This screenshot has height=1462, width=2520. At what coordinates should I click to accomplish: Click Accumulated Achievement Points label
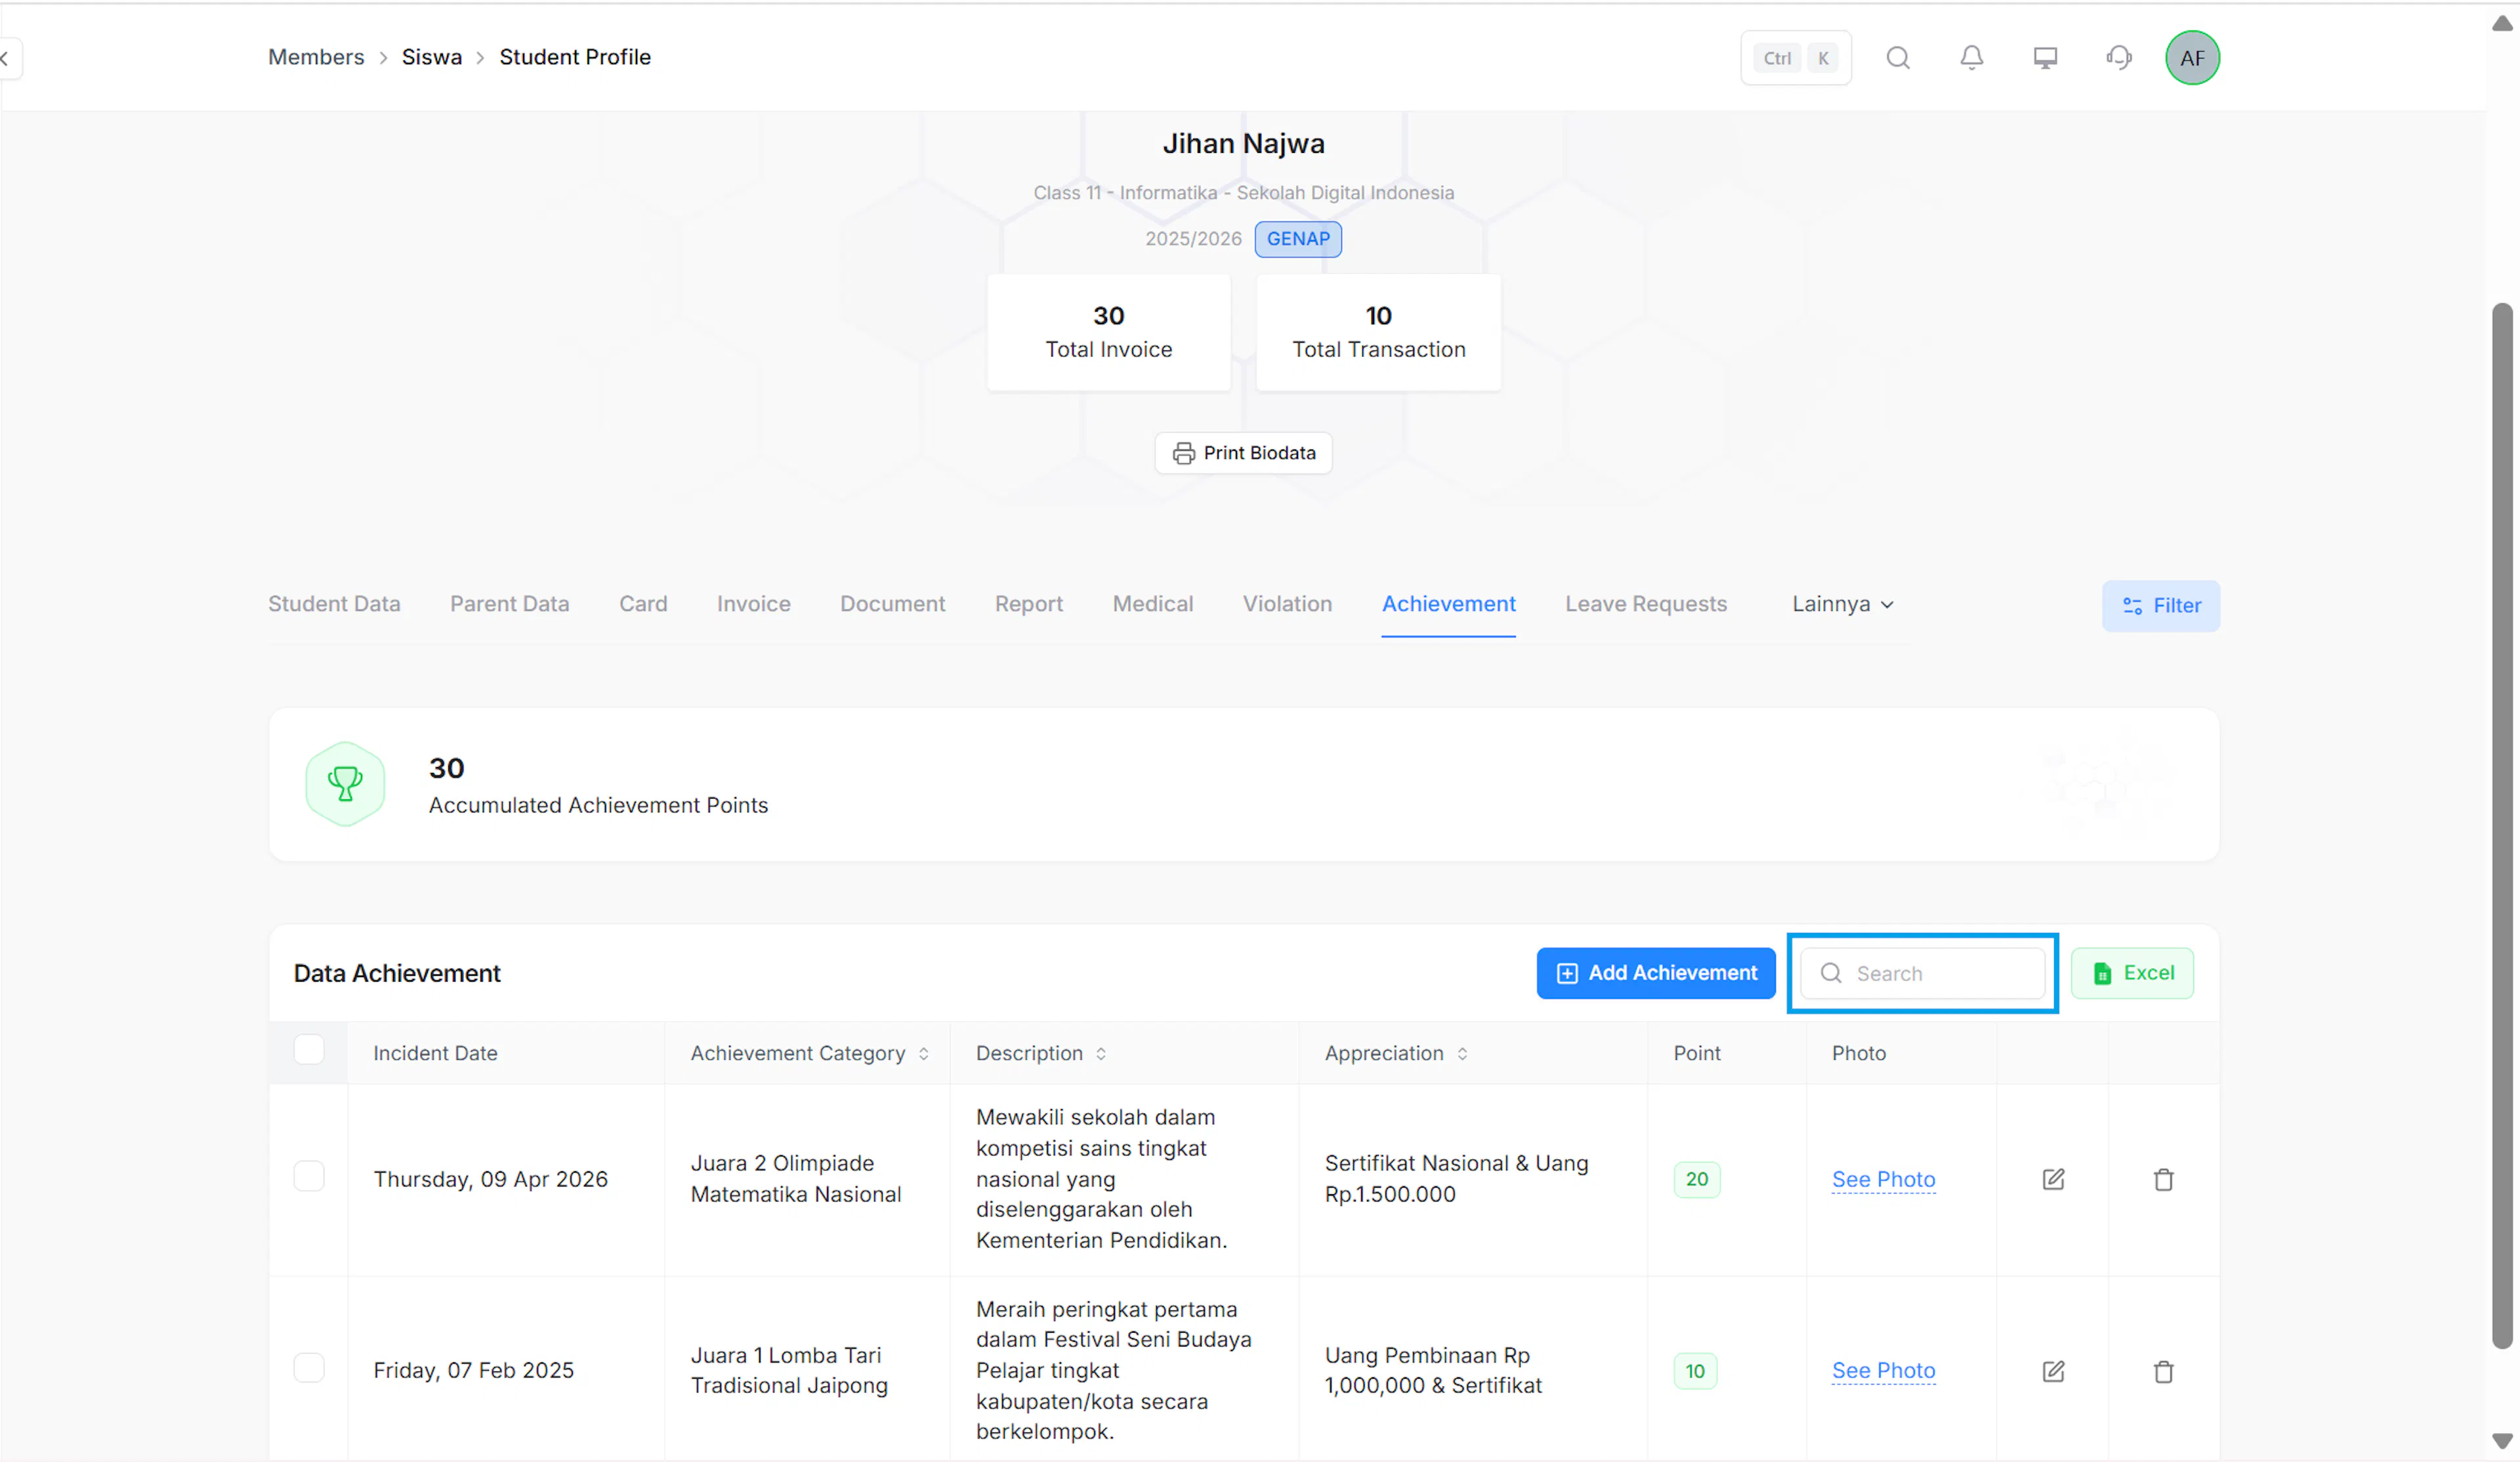598,805
